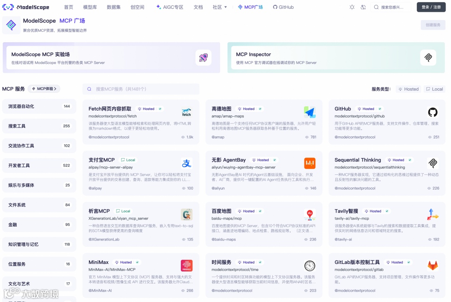This screenshot has width=451, height=302.
Task: Open the rocket icon in MCP 实验场
Action: tap(203, 58)
